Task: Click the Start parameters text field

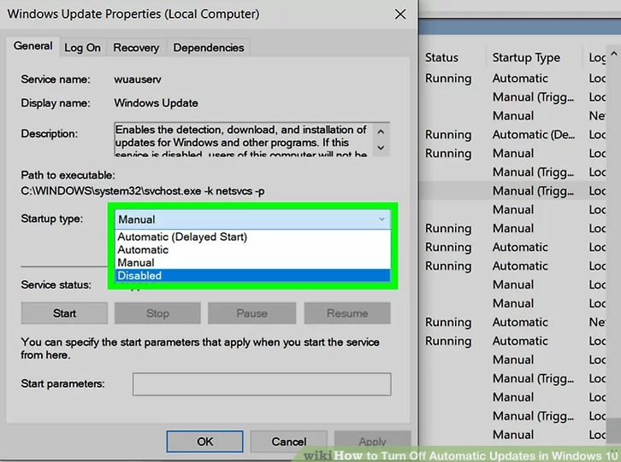Action: coord(261,384)
